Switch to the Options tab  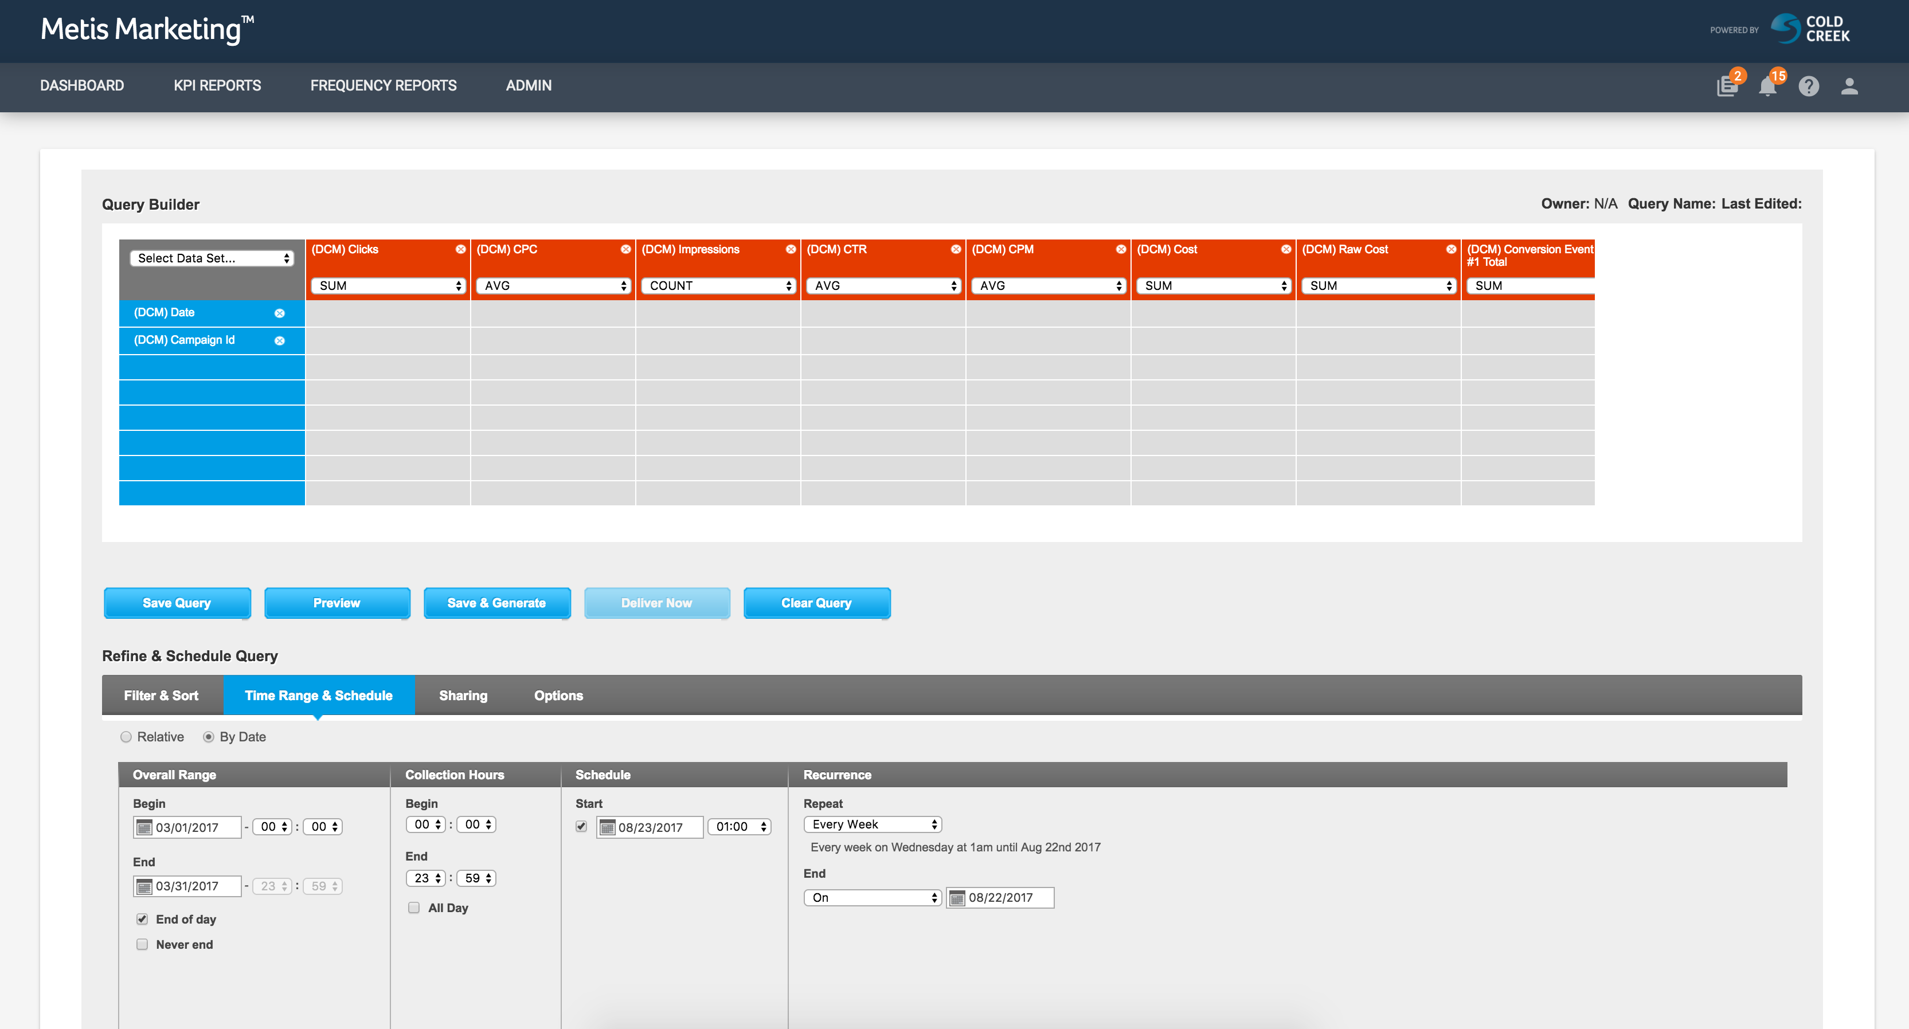pyautogui.click(x=559, y=696)
